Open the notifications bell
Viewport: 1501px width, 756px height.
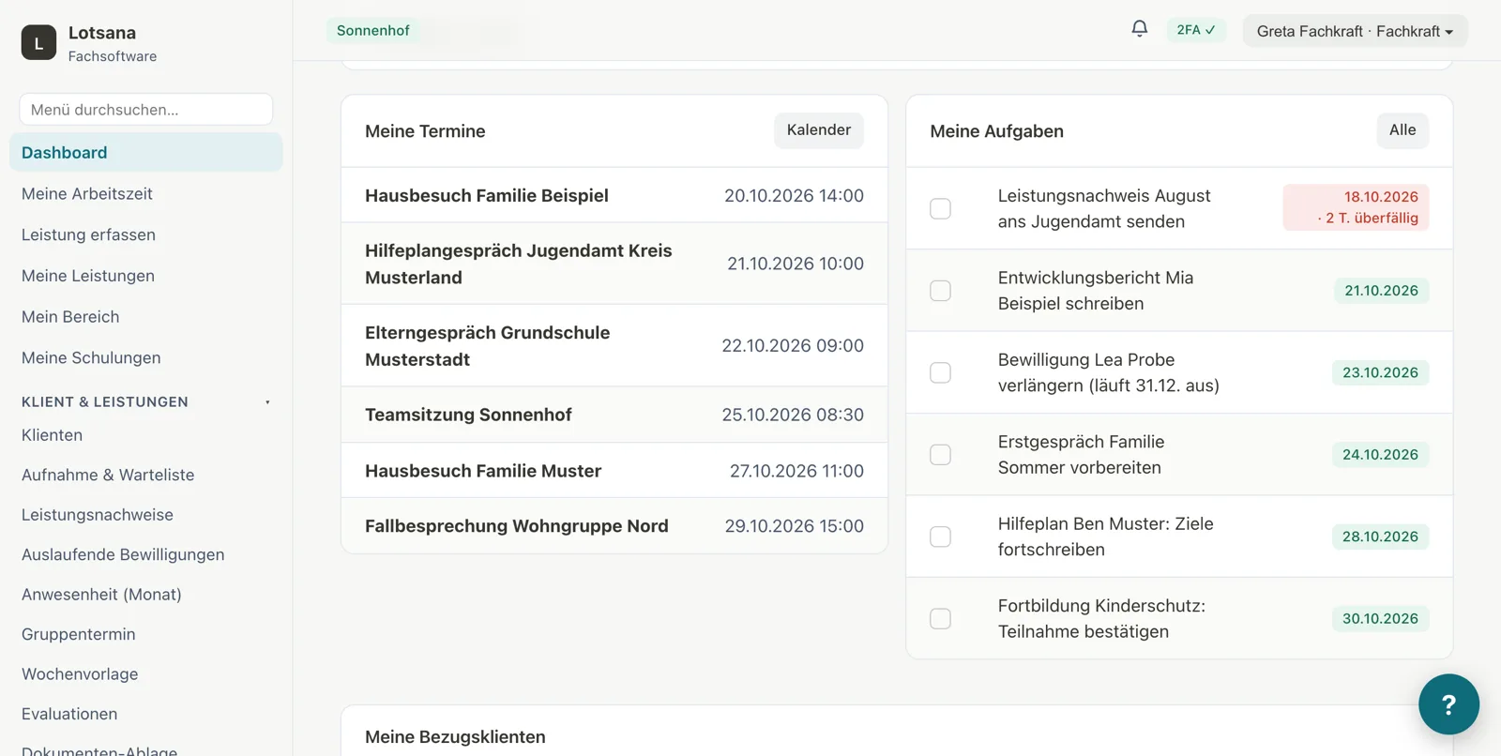point(1139,29)
